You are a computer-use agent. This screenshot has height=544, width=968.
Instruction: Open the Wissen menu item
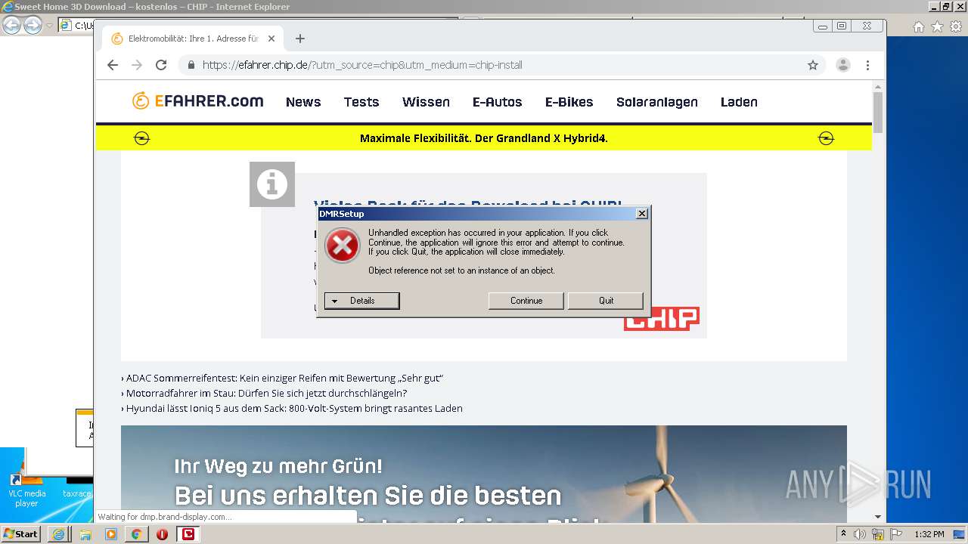(426, 102)
